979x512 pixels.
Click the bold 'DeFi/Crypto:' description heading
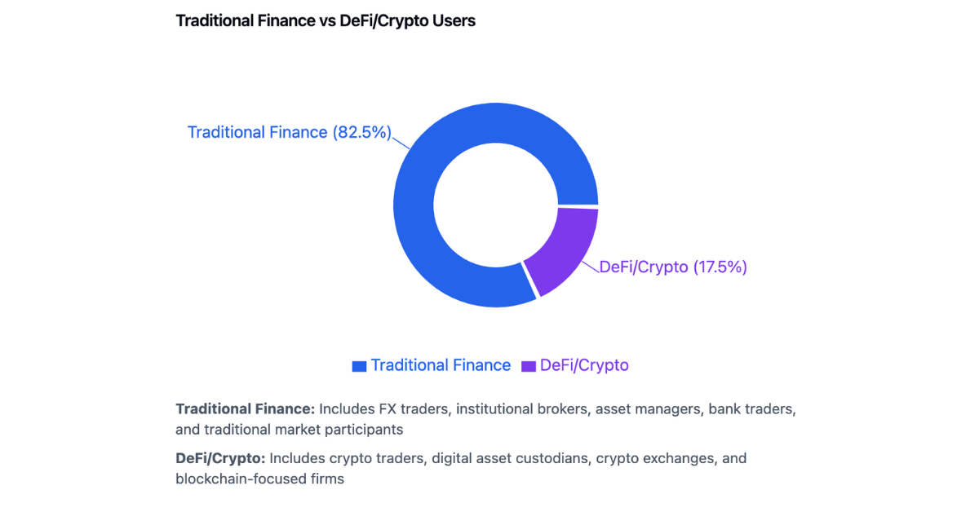(220, 458)
